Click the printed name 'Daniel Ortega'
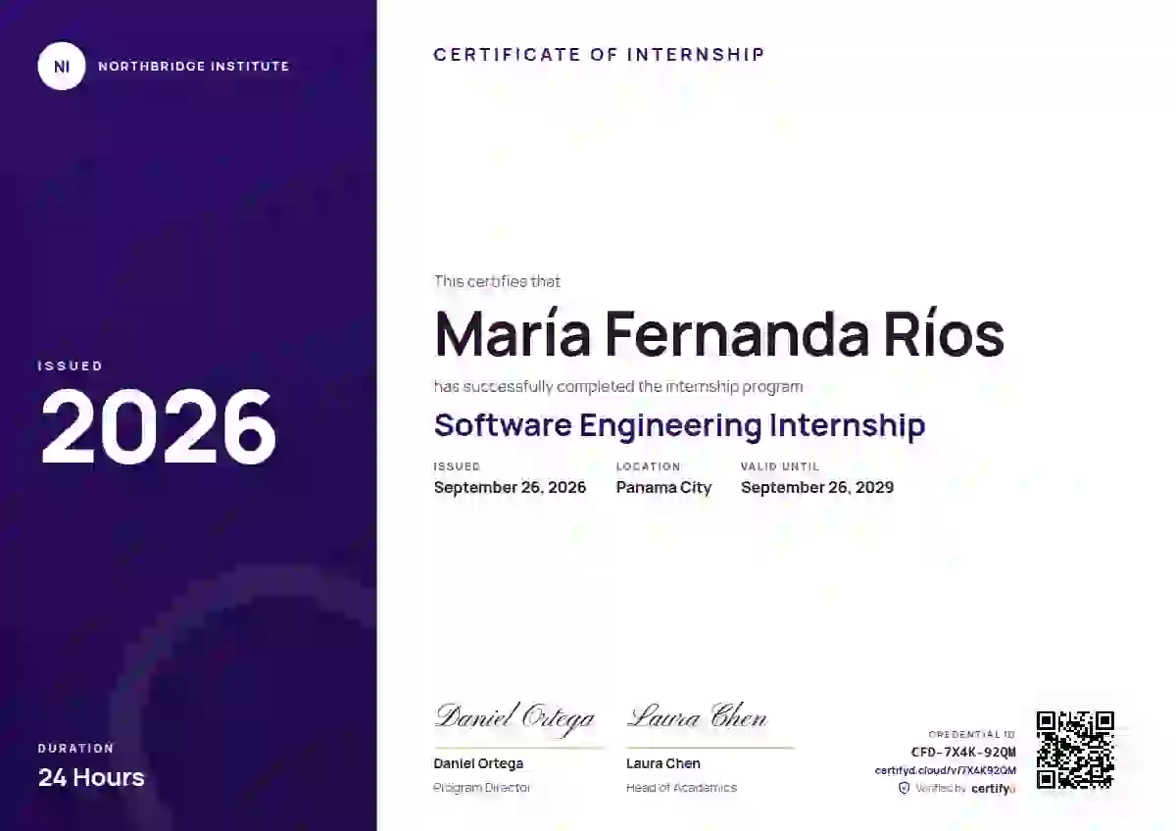Image resolution: width=1176 pixels, height=831 pixels. pyautogui.click(x=478, y=763)
